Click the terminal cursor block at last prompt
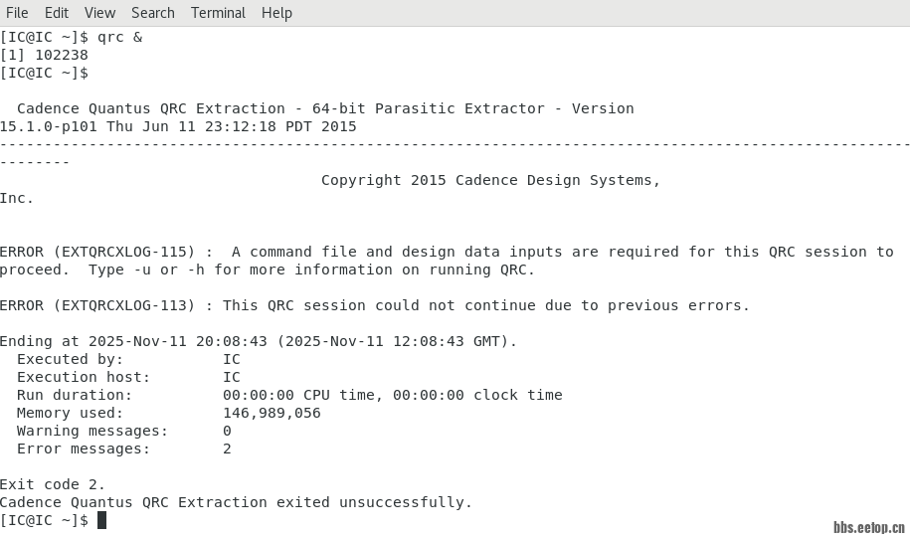Screen dimensions: 910x539 101,520
